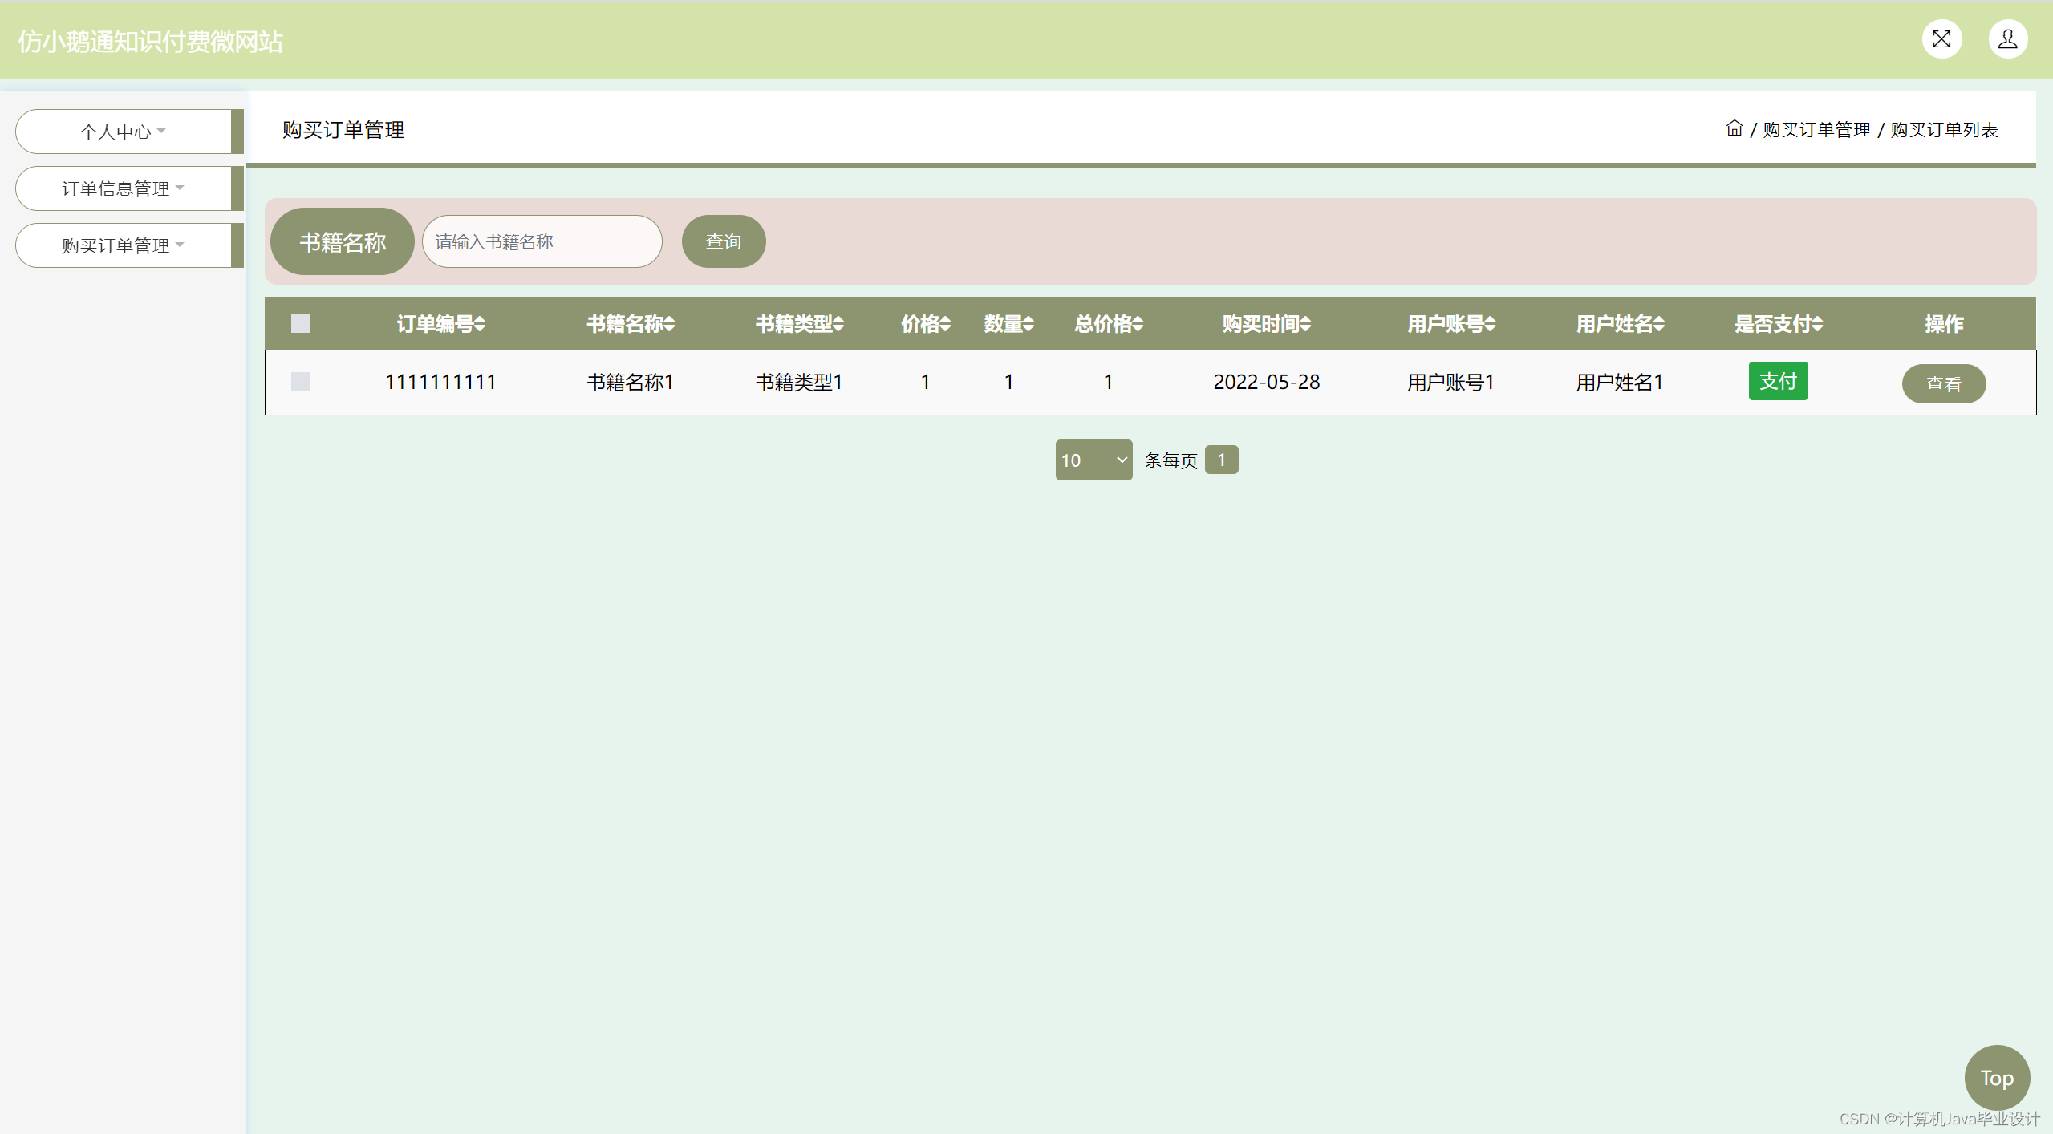Click the Top scroll-to-top button
Screen dimensions: 2053x1134
pyautogui.click(x=1996, y=1077)
